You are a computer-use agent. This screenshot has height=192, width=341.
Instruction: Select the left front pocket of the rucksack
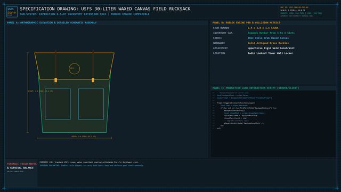(x=58, y=104)
